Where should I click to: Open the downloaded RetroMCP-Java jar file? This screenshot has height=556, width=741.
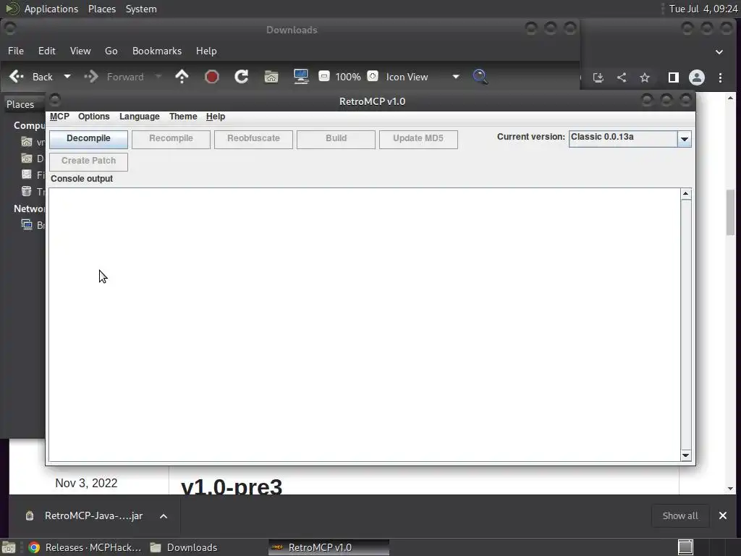pyautogui.click(x=85, y=515)
